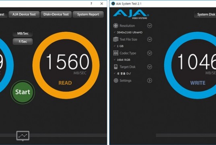
Task: Switch to Disk+Device Test tab
Action: pyautogui.click(x=56, y=14)
